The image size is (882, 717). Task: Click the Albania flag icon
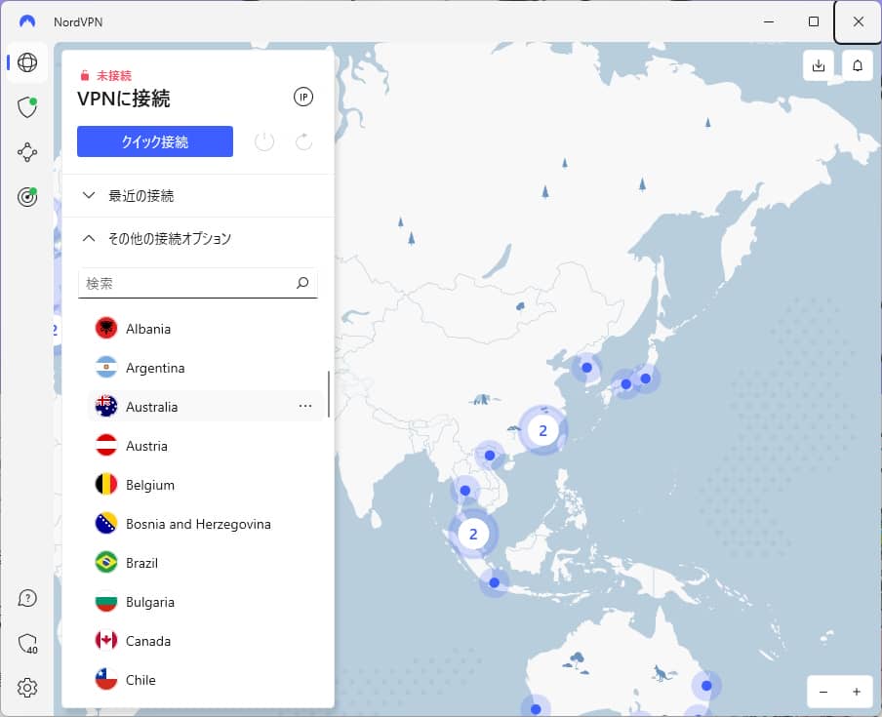pyautogui.click(x=105, y=328)
